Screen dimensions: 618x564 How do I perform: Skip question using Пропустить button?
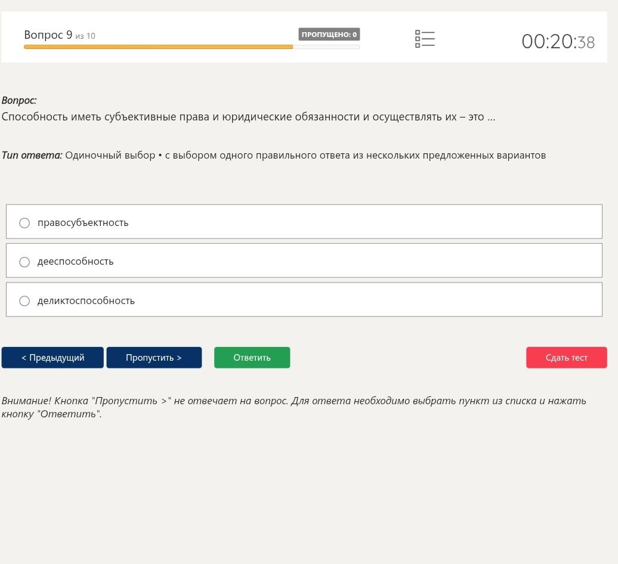tap(154, 358)
